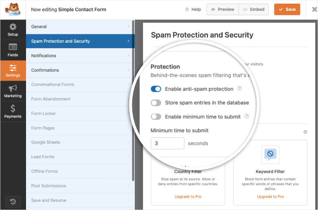Click the Keyword Filter block icon

pyautogui.click(x=270, y=155)
